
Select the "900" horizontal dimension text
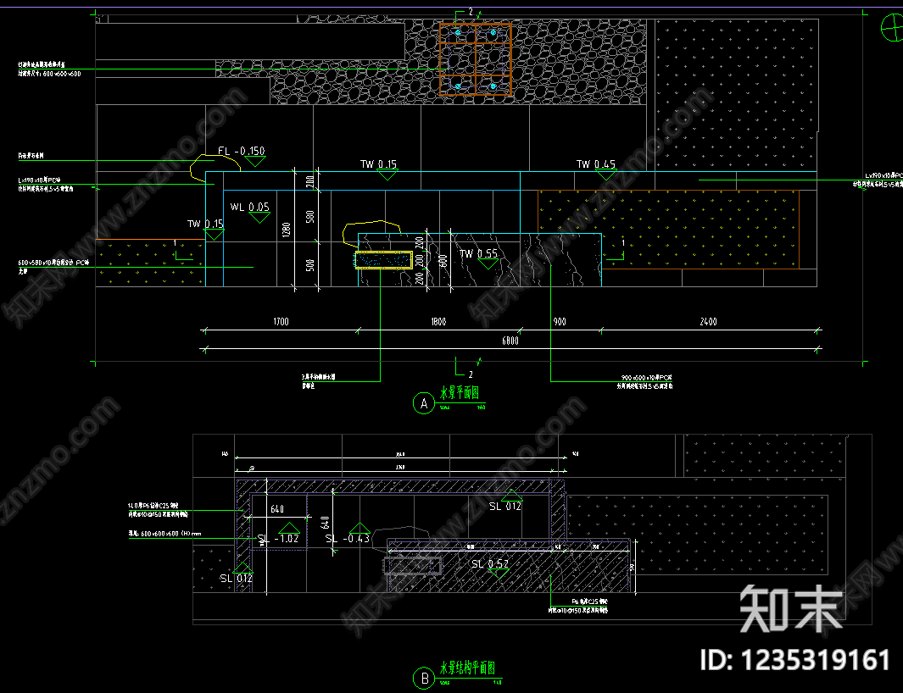(x=560, y=321)
